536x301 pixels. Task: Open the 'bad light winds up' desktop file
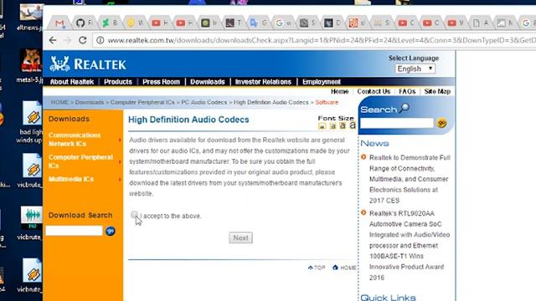pos(30,122)
